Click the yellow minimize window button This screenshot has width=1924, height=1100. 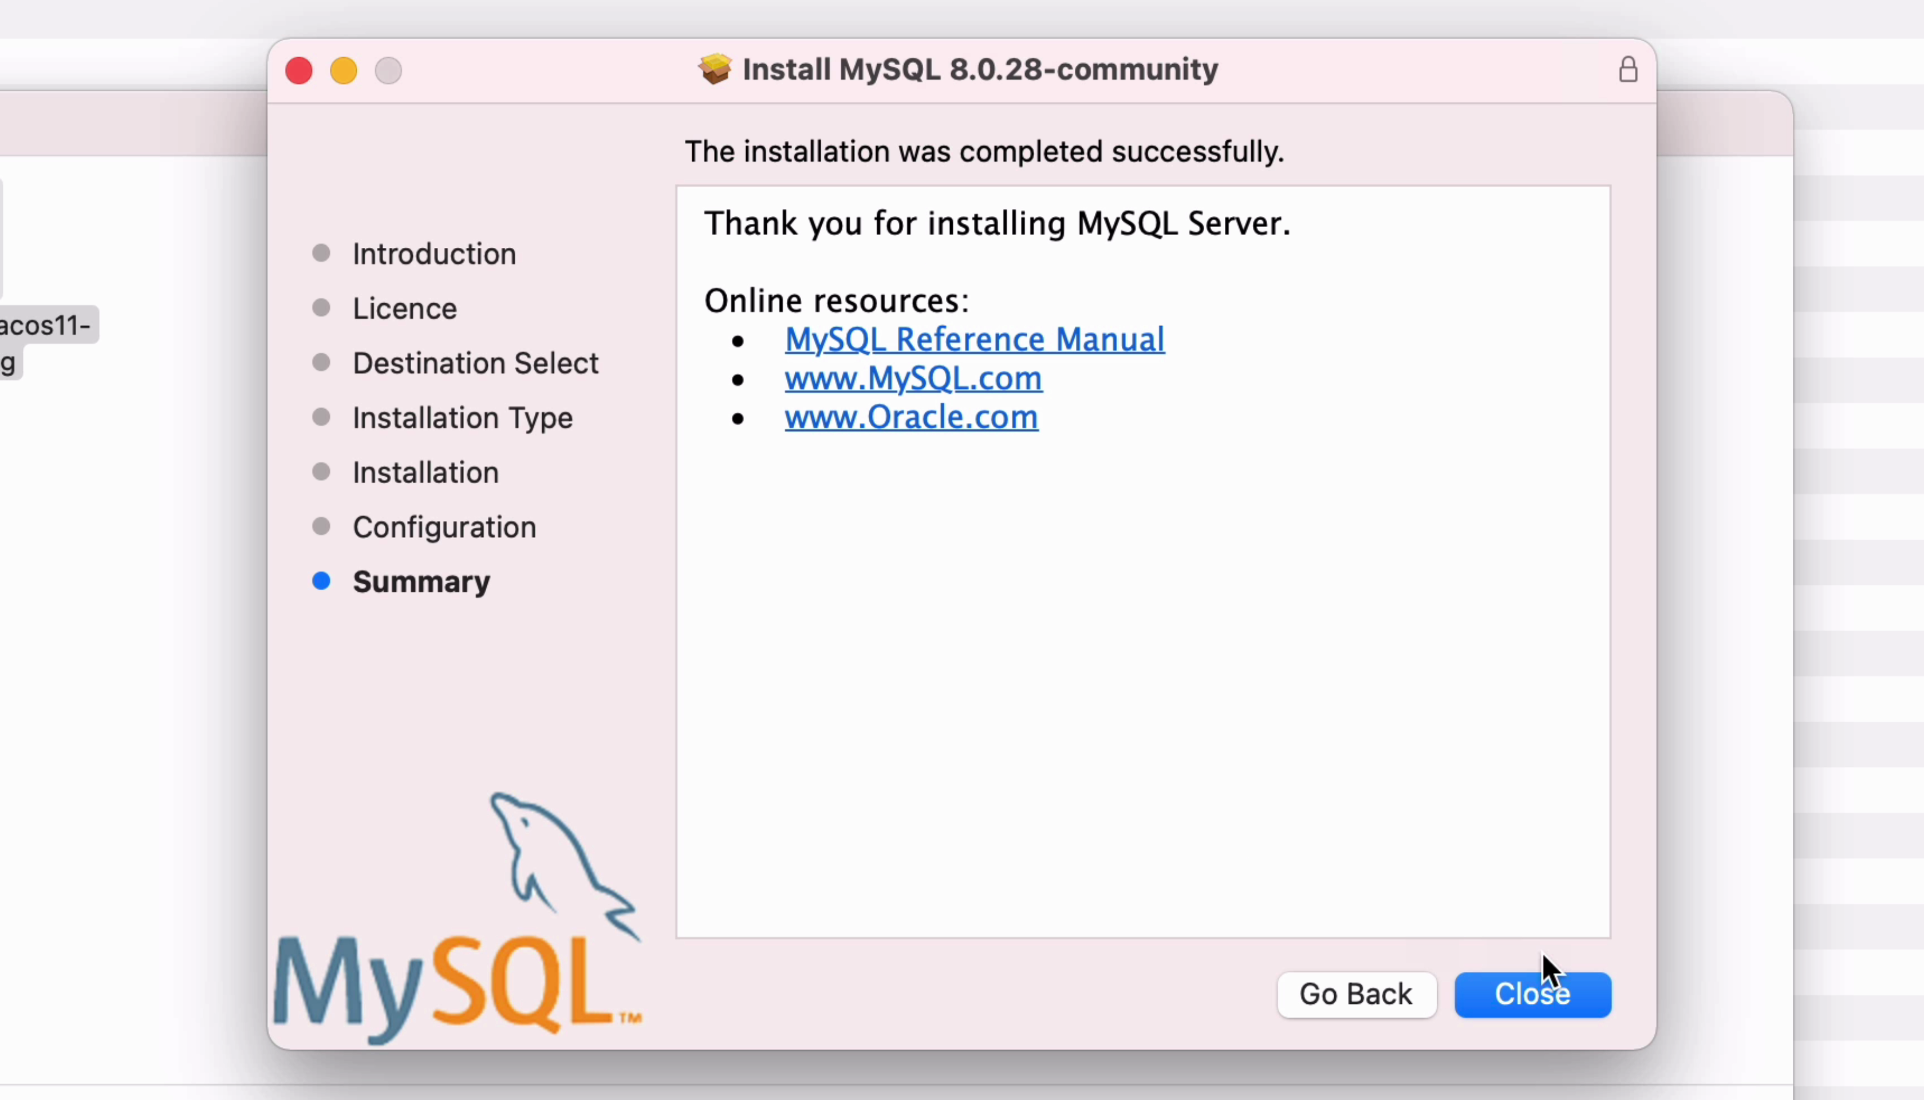(x=344, y=71)
